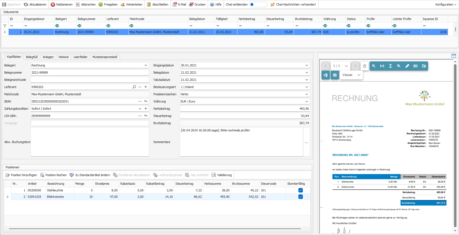459x235 pixels.
Task: Expand the Währung dropdown
Action: (x=306, y=101)
